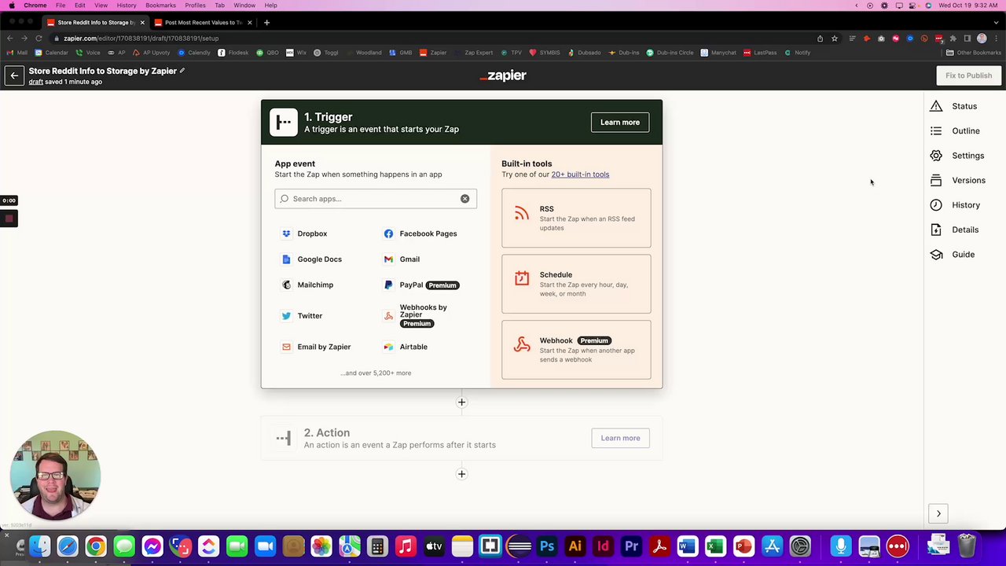The height and width of the screenshot is (566, 1006).
Task: Open Photoshop from the Dock
Action: (547, 546)
